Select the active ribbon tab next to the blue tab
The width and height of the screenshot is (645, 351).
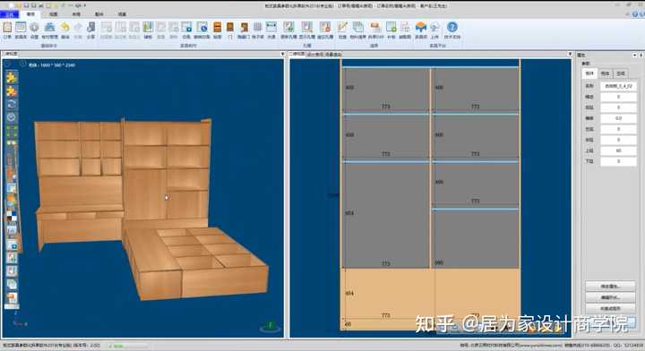click(30, 14)
